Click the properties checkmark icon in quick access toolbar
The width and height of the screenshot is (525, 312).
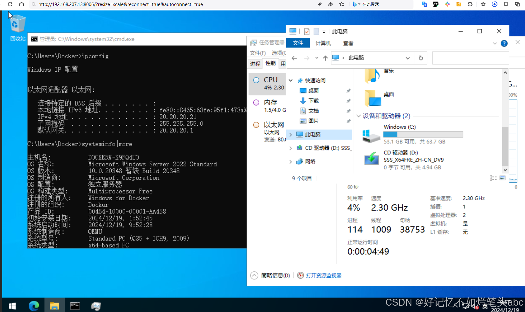(x=307, y=31)
